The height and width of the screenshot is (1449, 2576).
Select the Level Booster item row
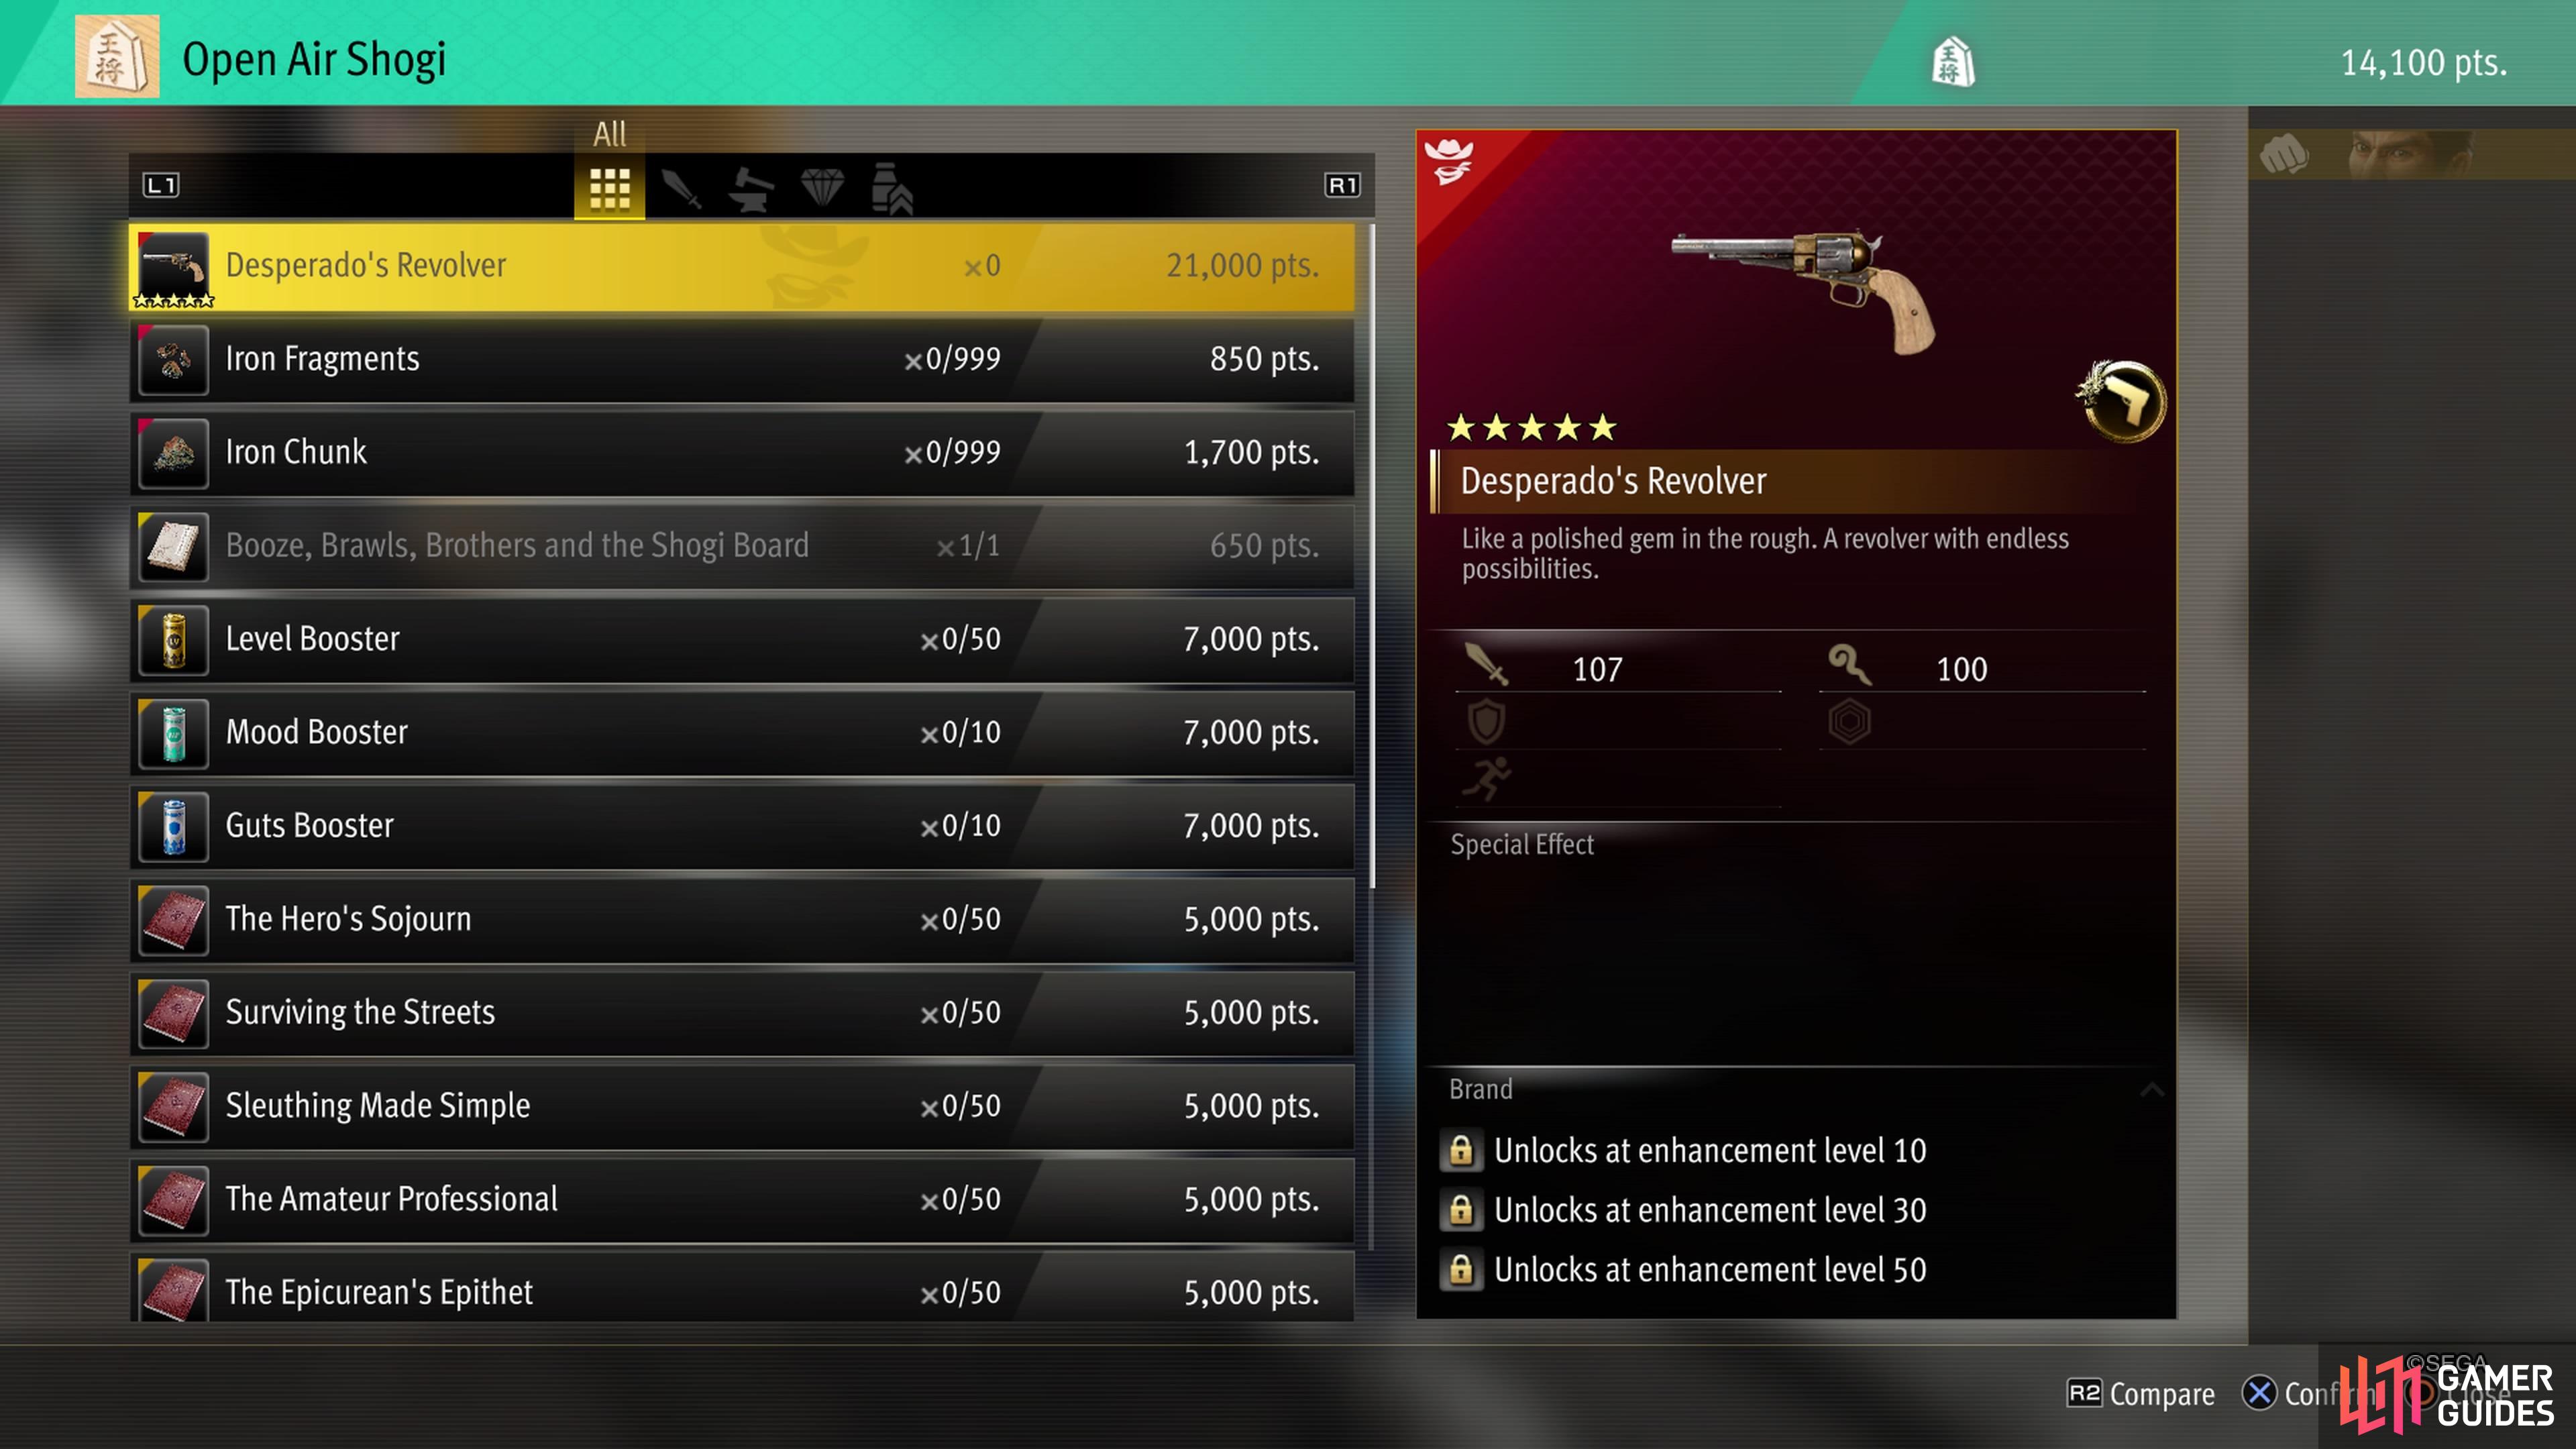(x=742, y=639)
